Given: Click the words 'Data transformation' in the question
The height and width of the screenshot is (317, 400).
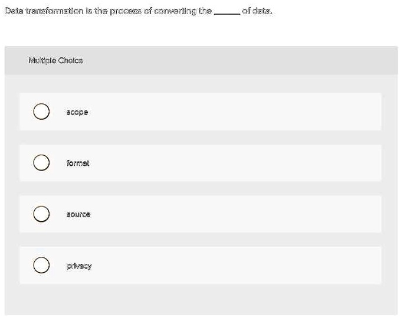Looking at the screenshot, I should (44, 11).
